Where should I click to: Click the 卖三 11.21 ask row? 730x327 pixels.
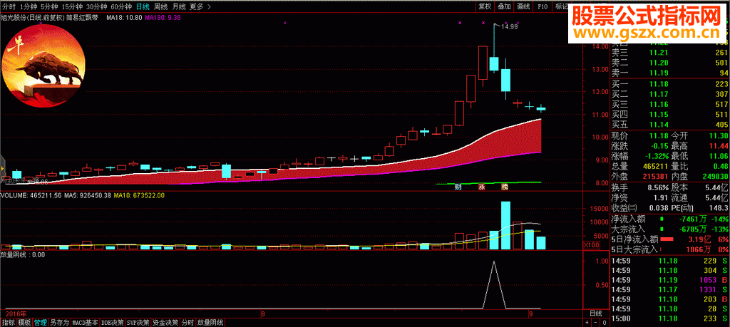669,53
